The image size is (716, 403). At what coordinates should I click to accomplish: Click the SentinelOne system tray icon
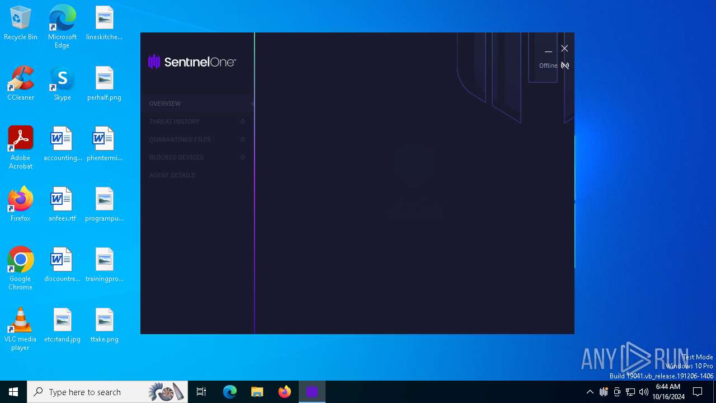pos(604,392)
